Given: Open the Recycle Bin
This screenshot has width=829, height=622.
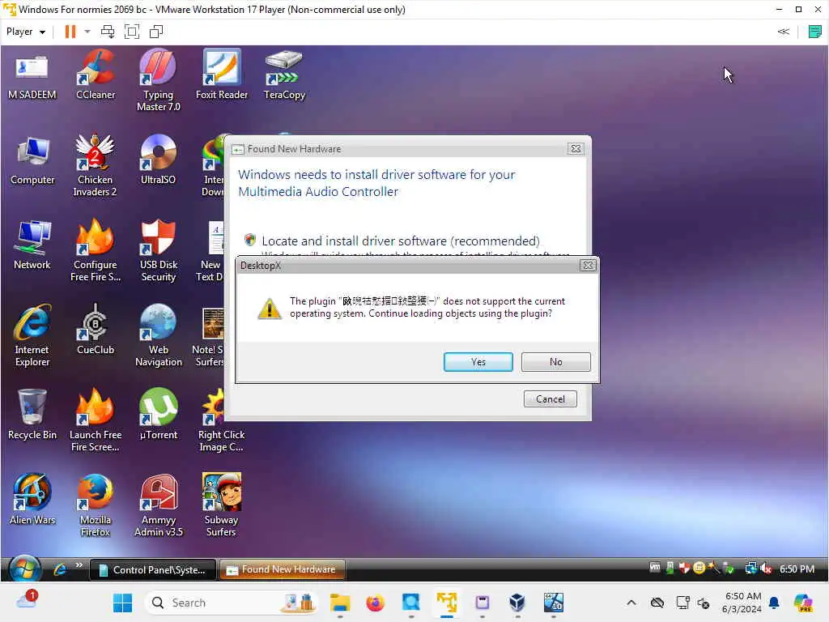Looking at the screenshot, I should pos(32,415).
